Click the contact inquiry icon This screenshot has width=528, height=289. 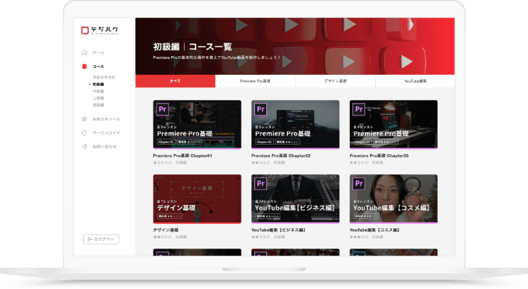[85, 147]
